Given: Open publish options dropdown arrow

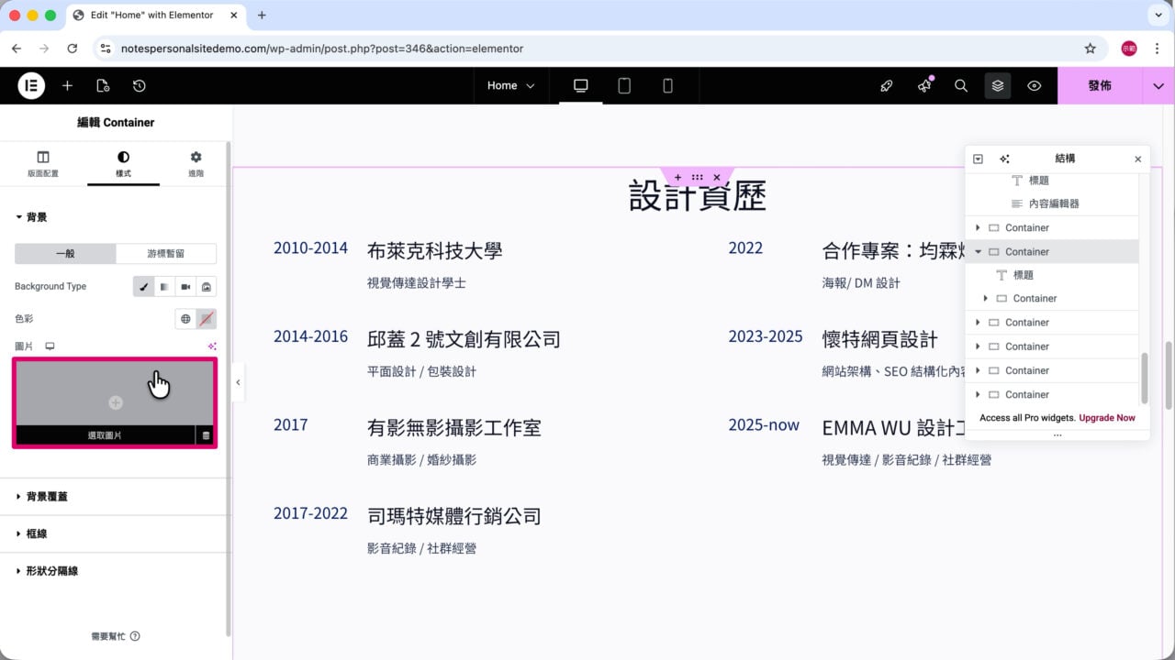Looking at the screenshot, I should pyautogui.click(x=1158, y=85).
